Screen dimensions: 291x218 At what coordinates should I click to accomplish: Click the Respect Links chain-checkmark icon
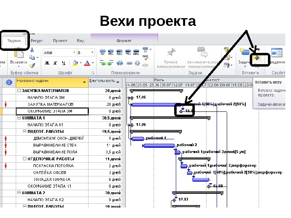coord(145,57)
